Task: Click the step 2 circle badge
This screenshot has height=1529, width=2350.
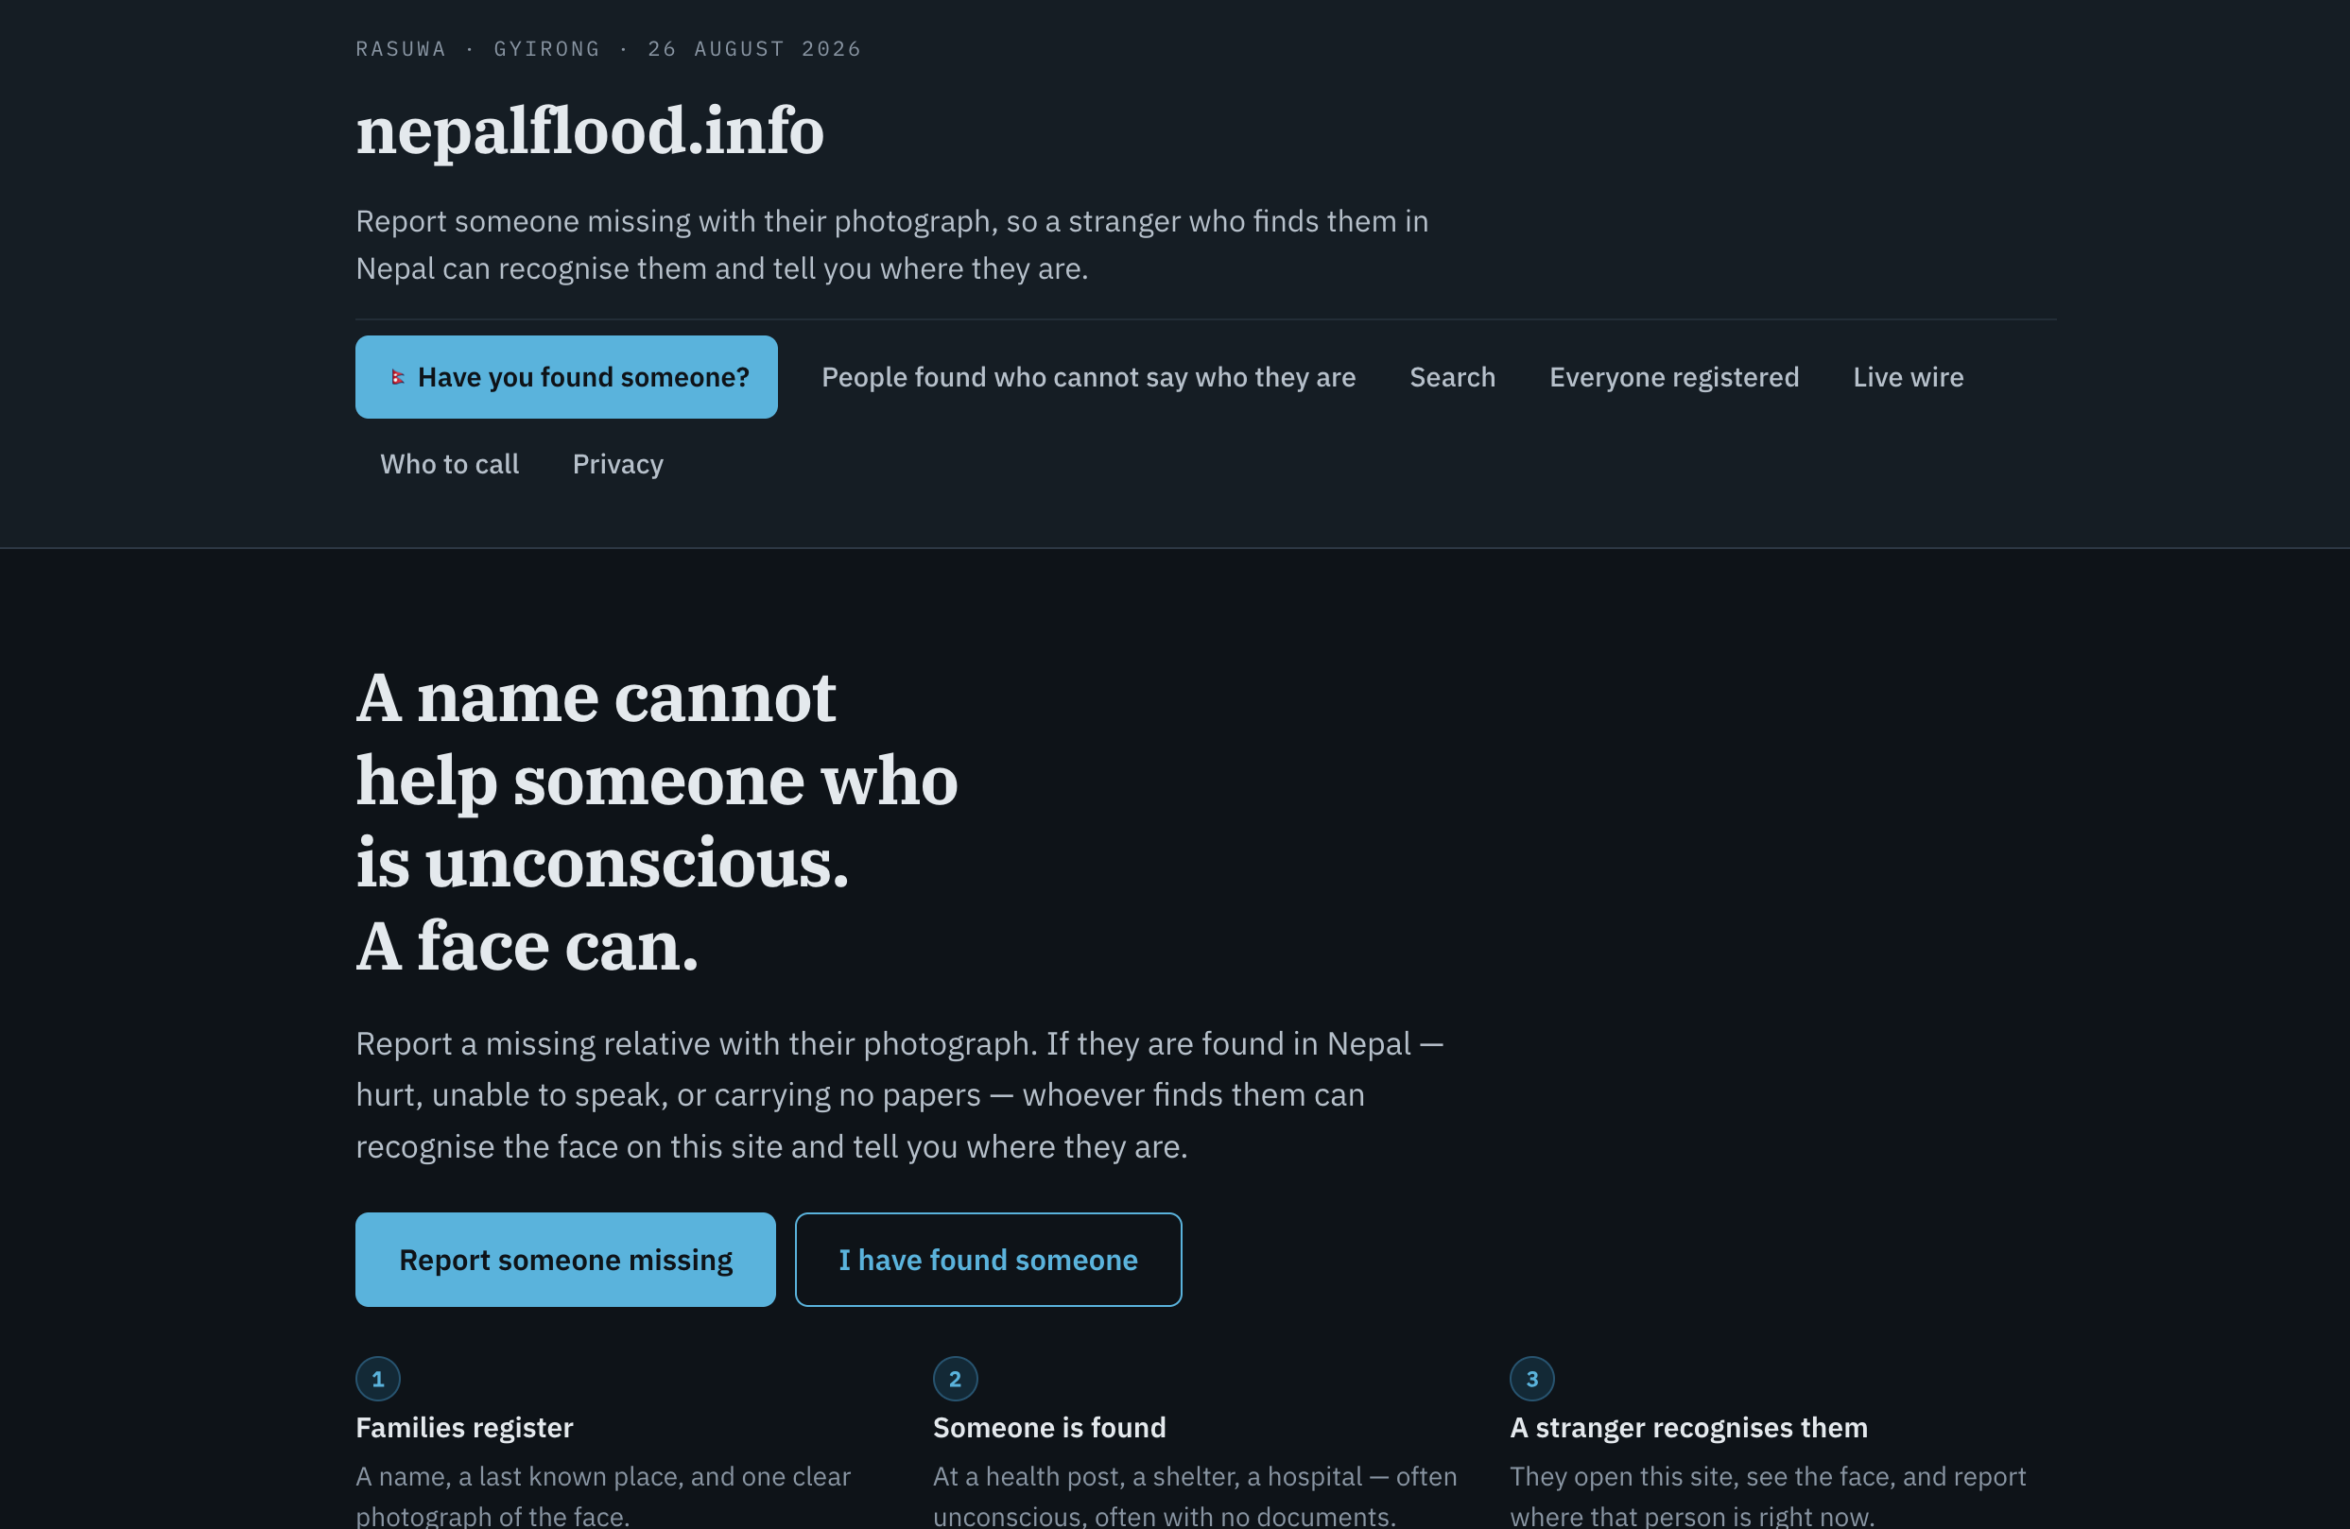Action: 955,1379
